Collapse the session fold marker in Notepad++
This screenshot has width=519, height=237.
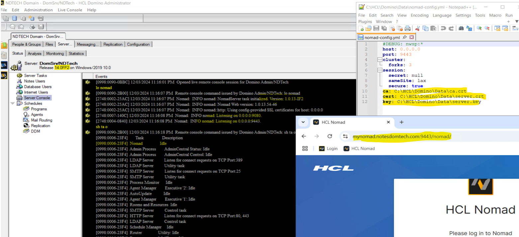(379, 70)
